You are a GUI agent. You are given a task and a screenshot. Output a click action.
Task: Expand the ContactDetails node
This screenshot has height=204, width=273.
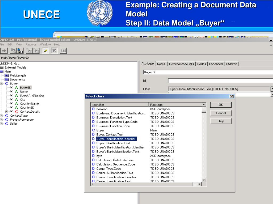7,112
